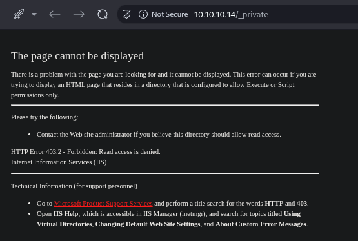Image resolution: width=358 pixels, height=241 pixels.
Task: Open the Microsoft Product Support Services link
Action: (103, 203)
